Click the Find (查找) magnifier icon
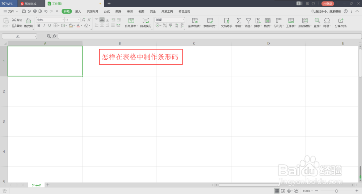362x194 pixels. (317, 21)
